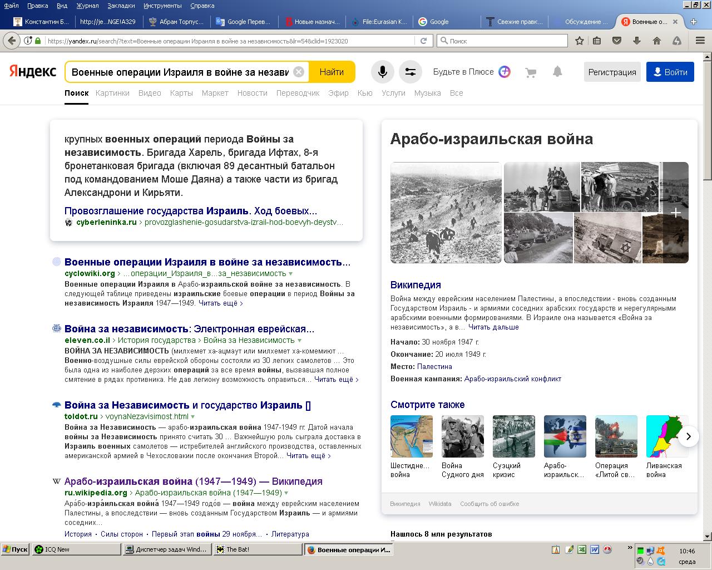Expand the dropdown arrow next to the toldot.ru result
712x570 pixels.
[193, 417]
